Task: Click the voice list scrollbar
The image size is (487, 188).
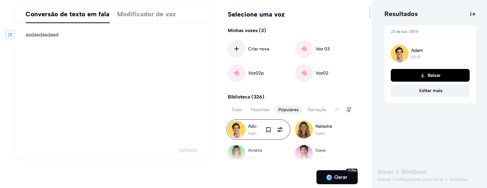Action: (370, 13)
